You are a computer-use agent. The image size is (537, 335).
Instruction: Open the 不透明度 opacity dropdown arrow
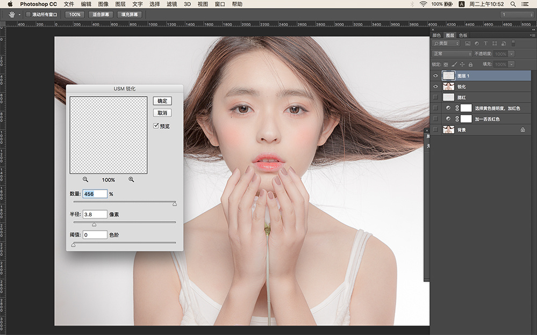[511, 54]
